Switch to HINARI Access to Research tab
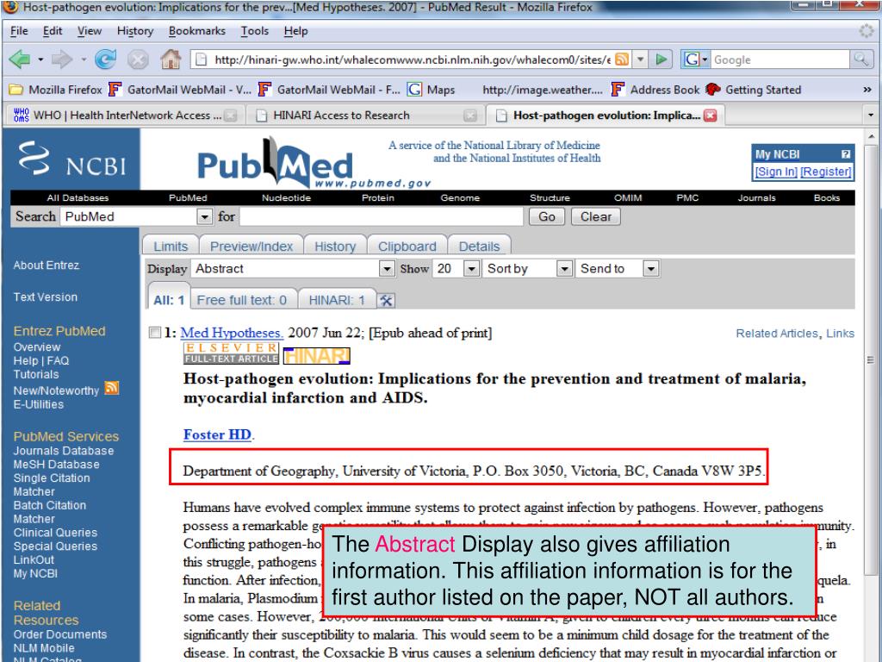 pyautogui.click(x=341, y=116)
